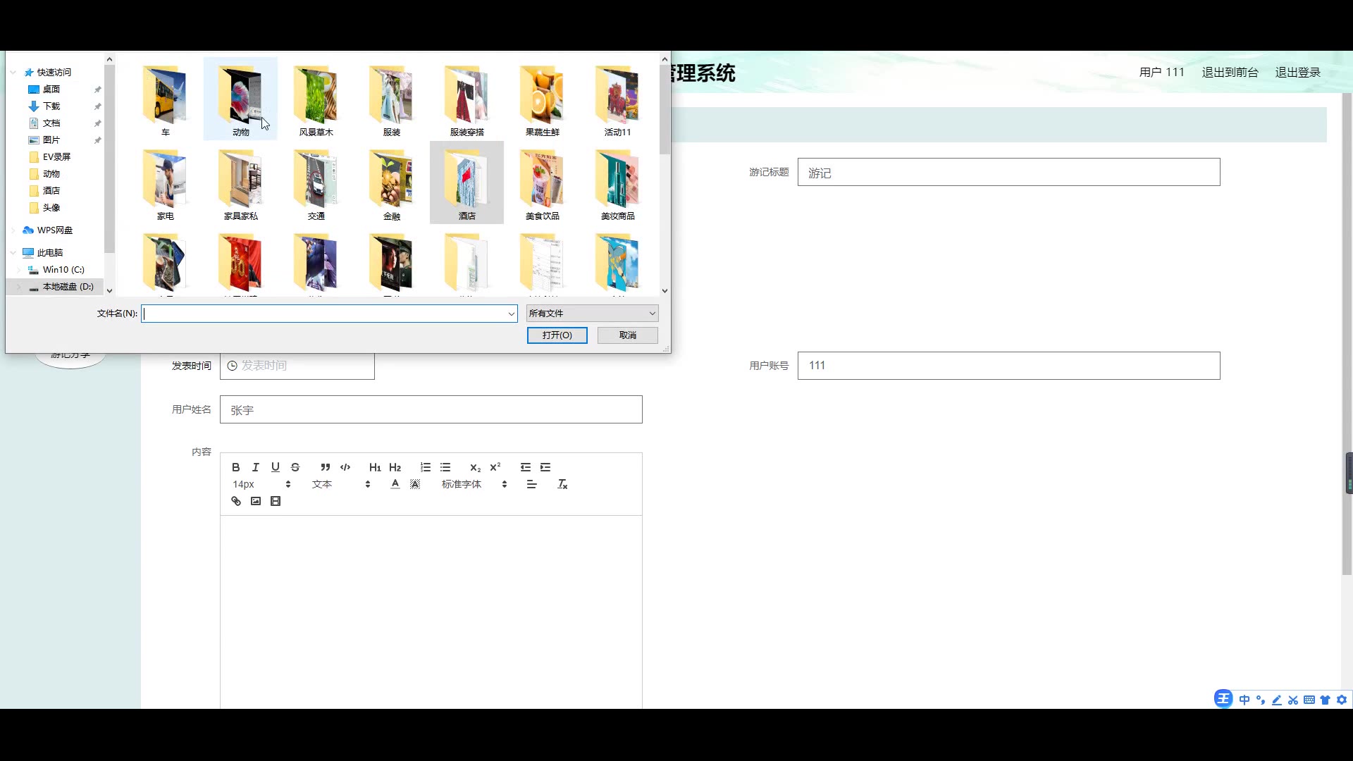Select the 美妆商品 folder thumbnail

click(x=617, y=183)
